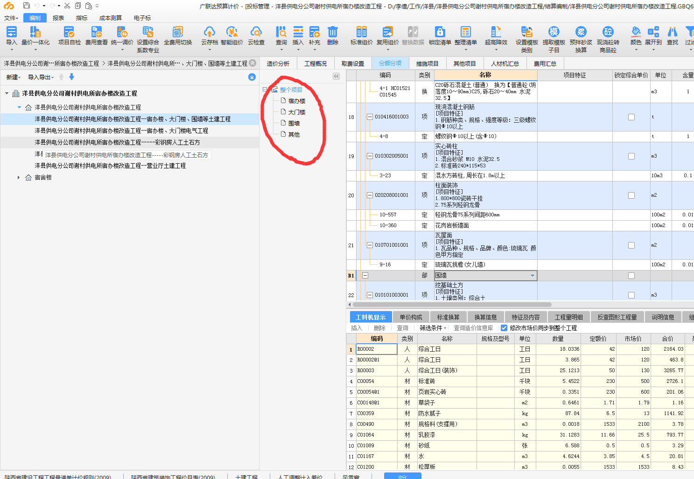The width and height of the screenshot is (694, 479).
Task: Uncheck 修改市场价同步到整个工程
Action: (x=504, y=328)
